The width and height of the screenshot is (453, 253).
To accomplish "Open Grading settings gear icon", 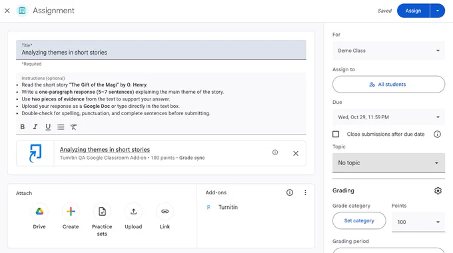I will pos(438,190).
